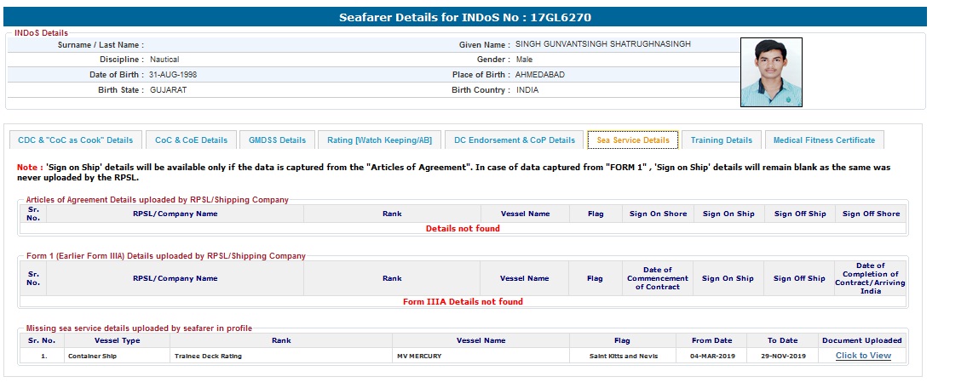Screen dimensions: 967x388
Task: Click the Document Uploaded column header
Action: (x=861, y=340)
